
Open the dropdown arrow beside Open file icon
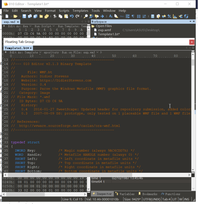click(x=20, y=16)
